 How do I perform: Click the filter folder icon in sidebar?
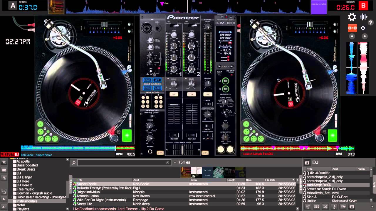click(x=4, y=178)
